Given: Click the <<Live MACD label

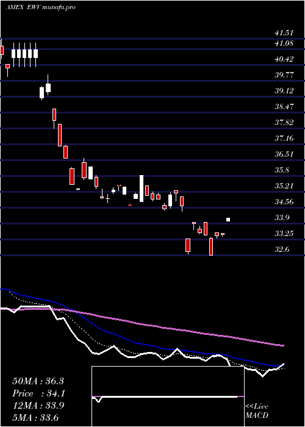Looking at the screenshot, I should click(257, 411).
